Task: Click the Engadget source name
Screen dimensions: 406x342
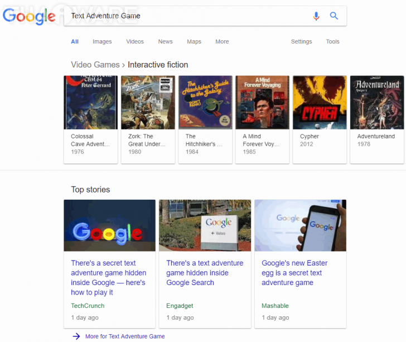Action: (x=180, y=306)
